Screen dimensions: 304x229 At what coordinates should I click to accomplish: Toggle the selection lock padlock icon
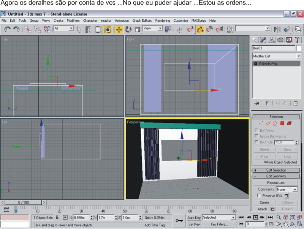pos(57,217)
